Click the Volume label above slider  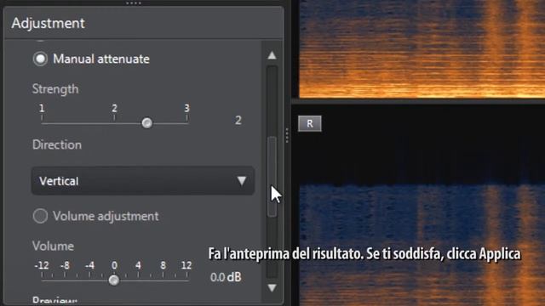point(53,246)
